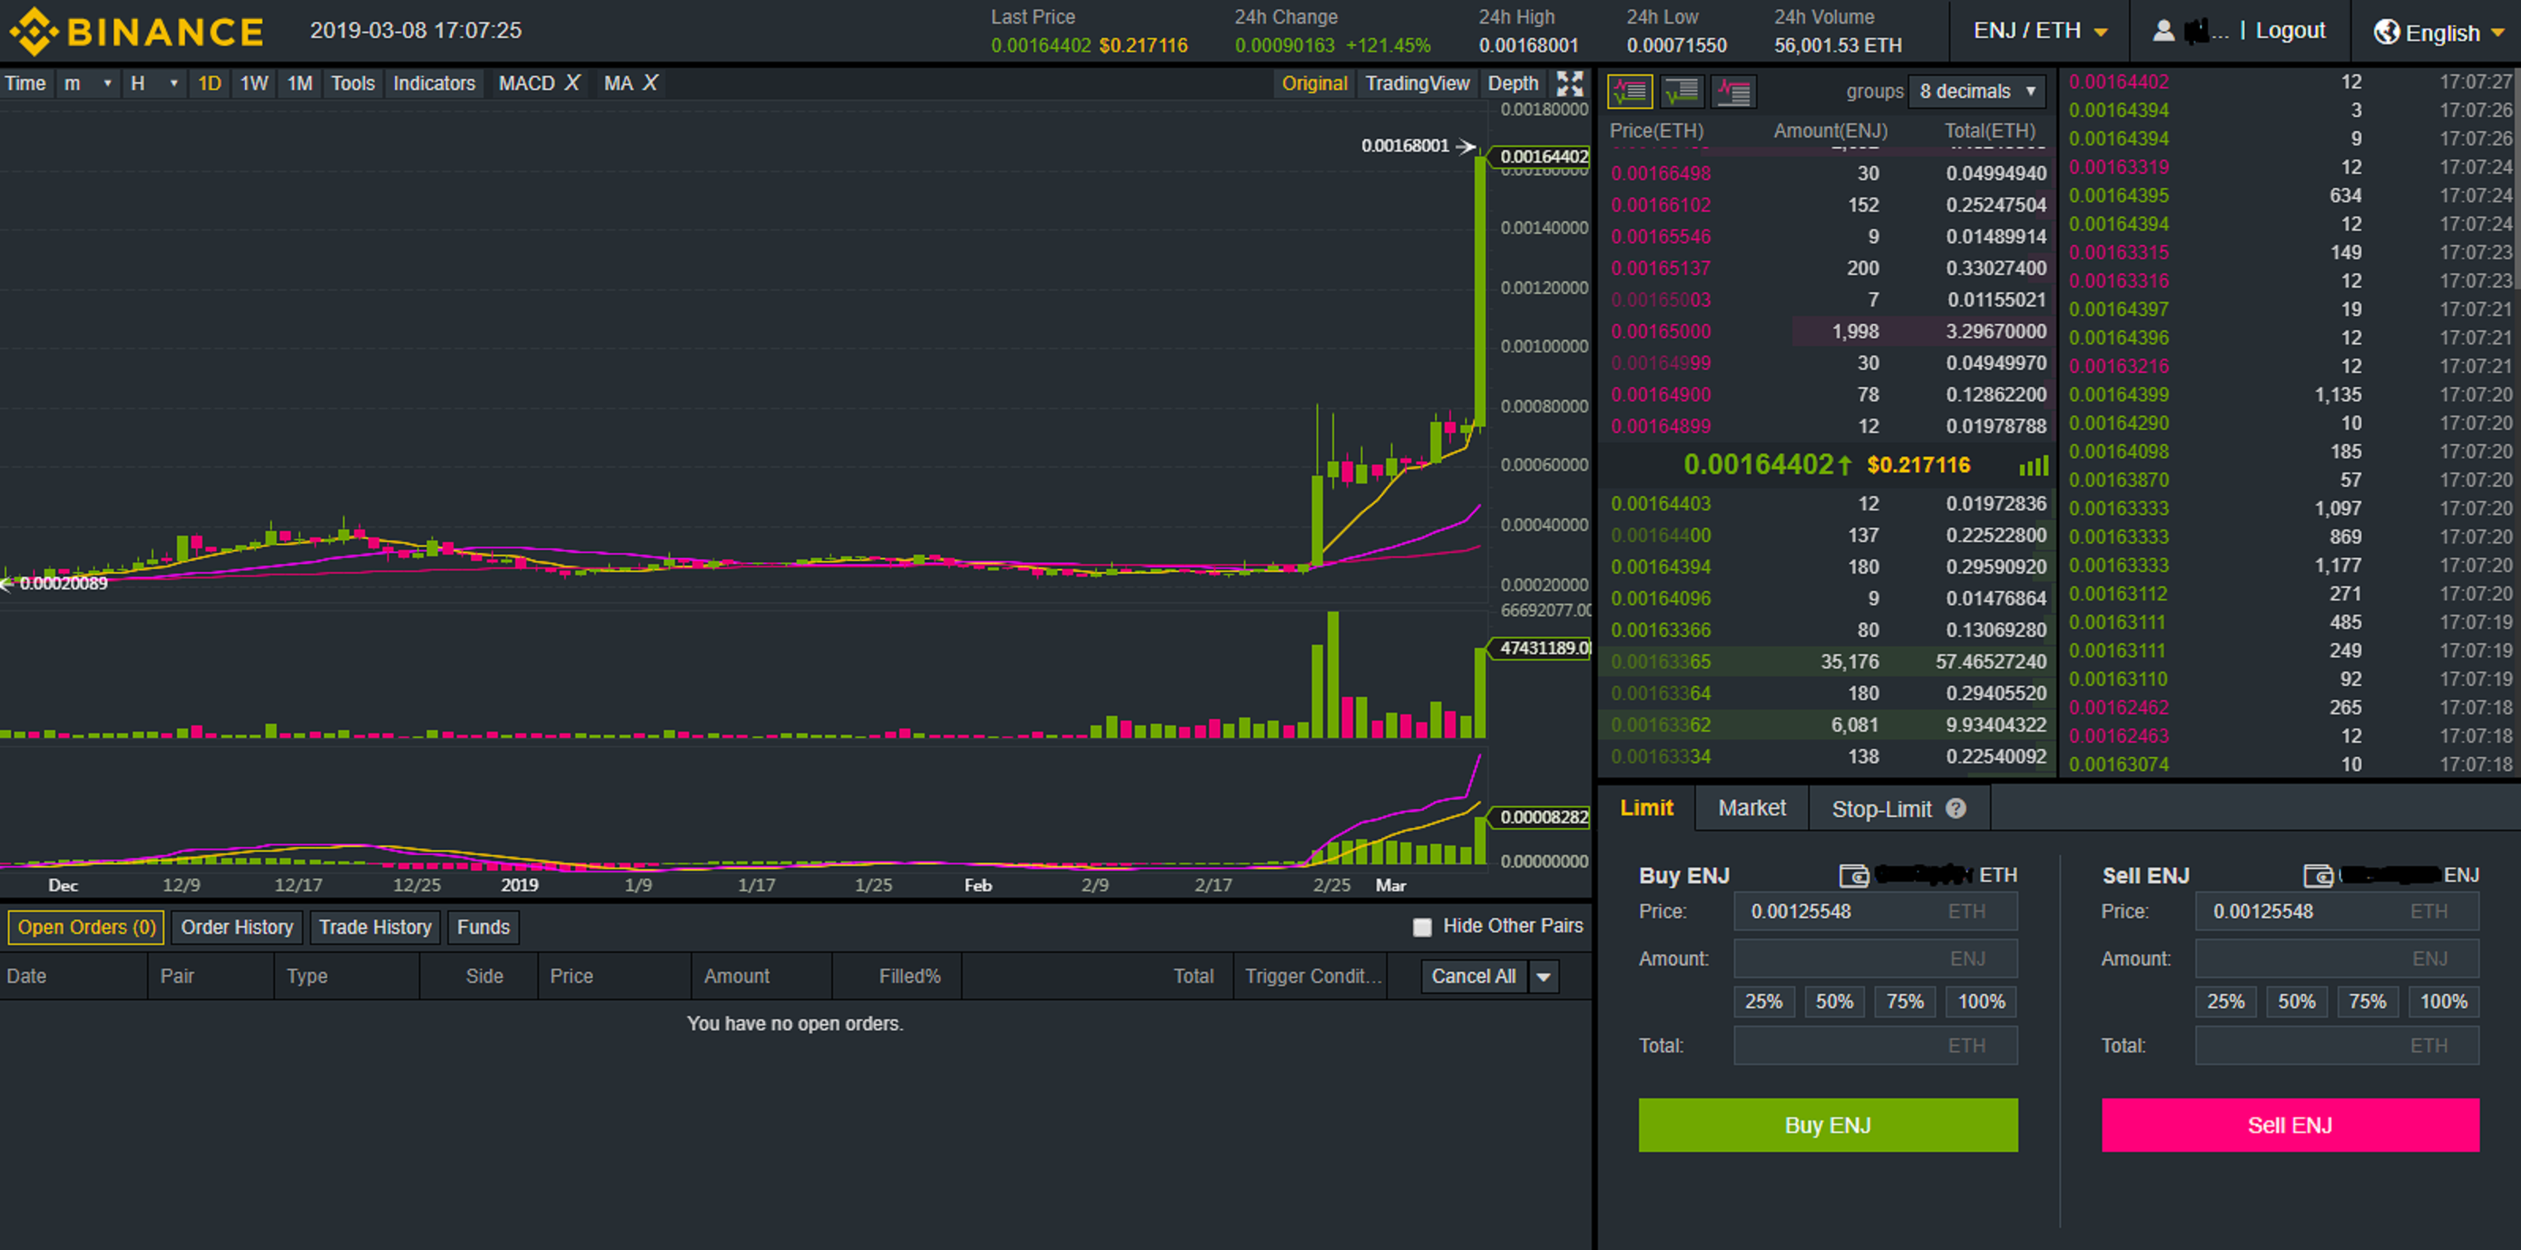Click the Binance logo
The width and height of the screenshot is (2521, 1250).
(137, 32)
